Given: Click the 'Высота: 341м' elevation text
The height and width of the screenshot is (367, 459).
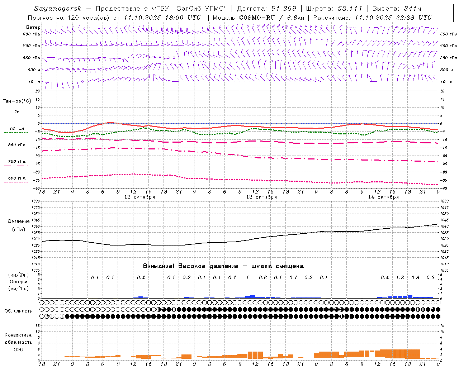Looking at the screenshot, I should pyautogui.click(x=397, y=9).
